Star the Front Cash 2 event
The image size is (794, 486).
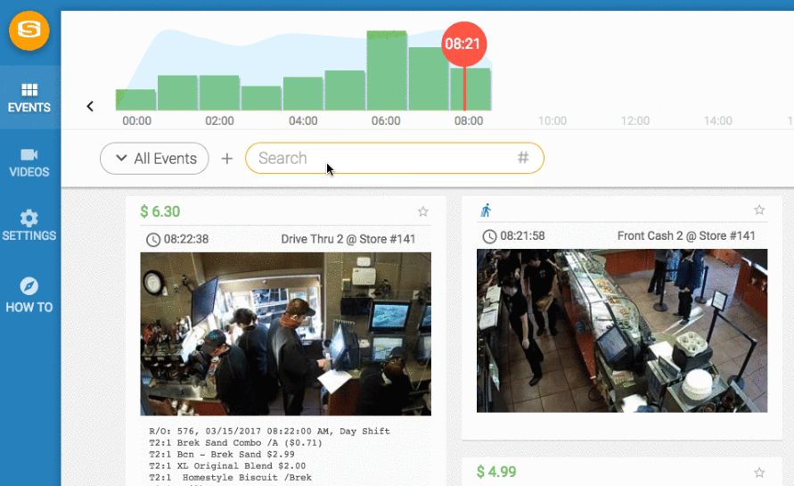[x=759, y=210]
